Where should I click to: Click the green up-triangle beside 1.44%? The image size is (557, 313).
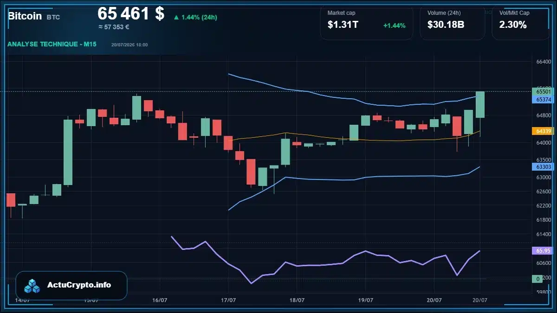(x=176, y=18)
